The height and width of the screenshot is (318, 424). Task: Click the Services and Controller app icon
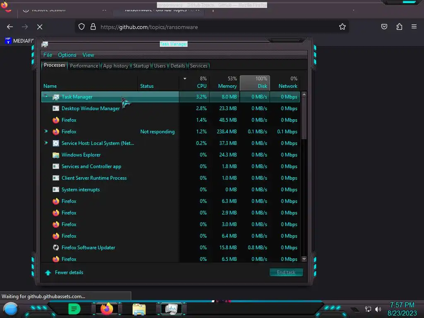pyautogui.click(x=56, y=166)
